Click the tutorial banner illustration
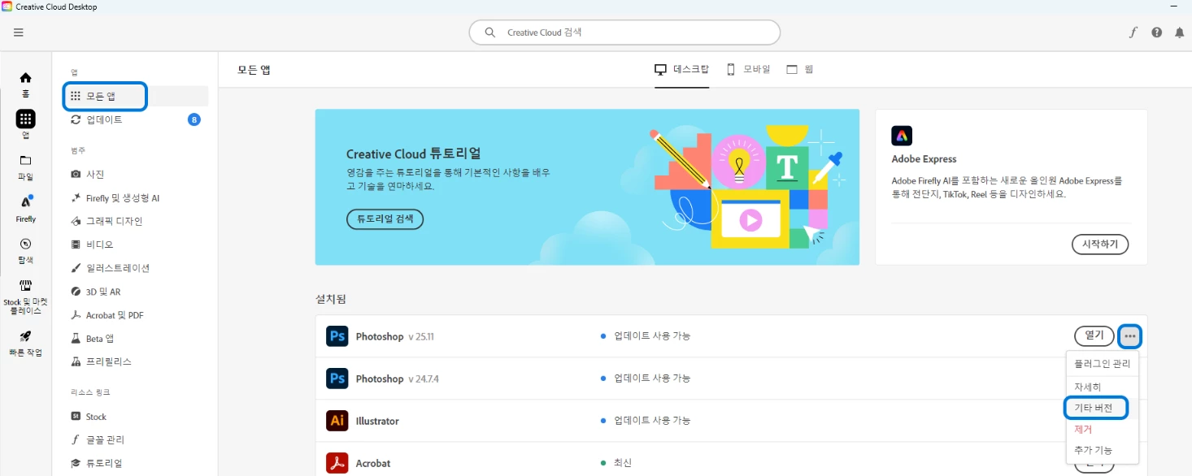The width and height of the screenshot is (1192, 476). tap(746, 188)
